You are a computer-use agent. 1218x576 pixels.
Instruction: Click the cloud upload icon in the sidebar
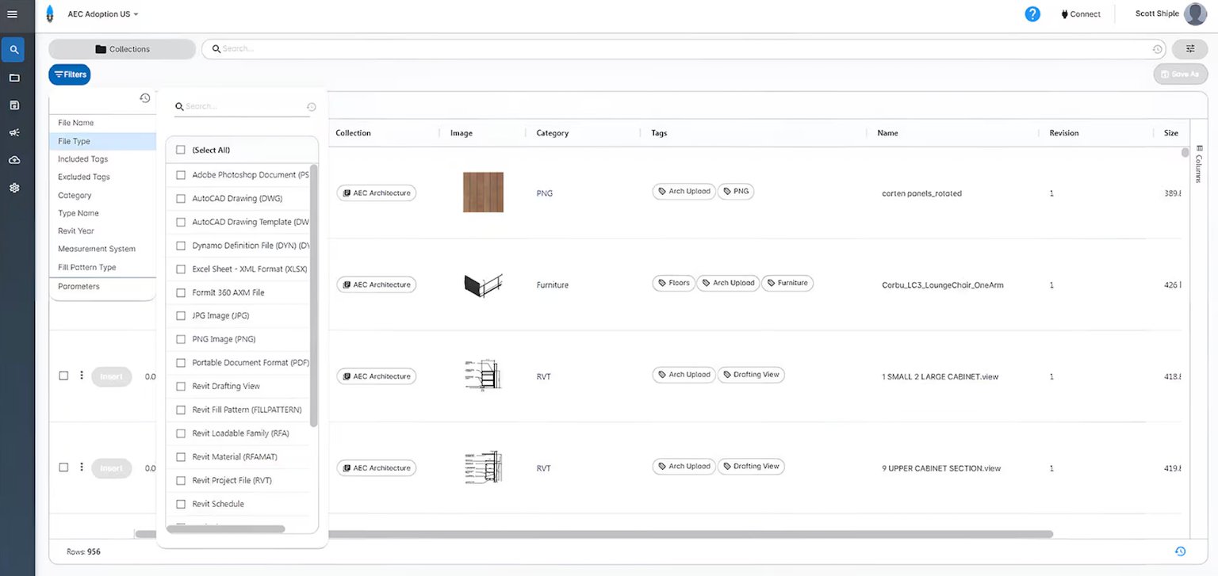(13, 159)
